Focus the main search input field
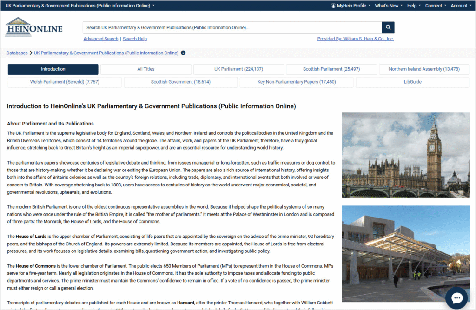476x310 pixels. (x=232, y=27)
